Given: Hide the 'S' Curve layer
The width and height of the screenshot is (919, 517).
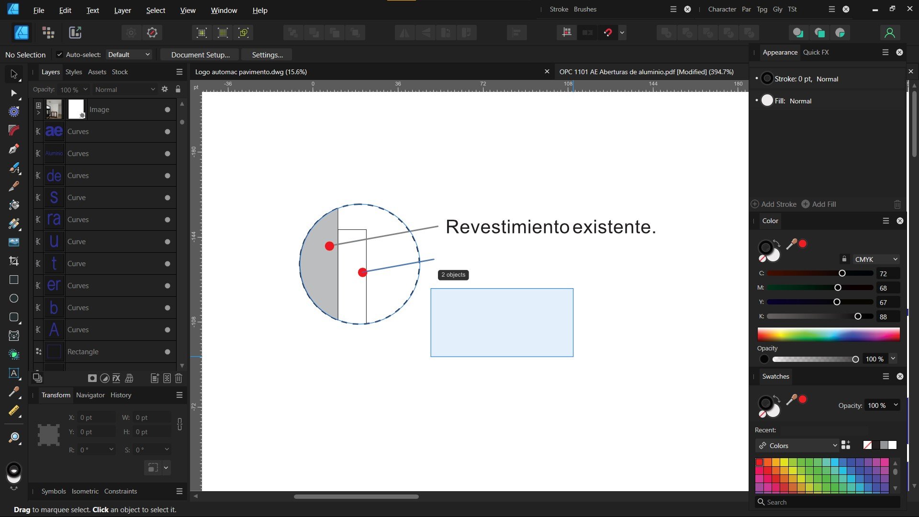Looking at the screenshot, I should pos(168,198).
